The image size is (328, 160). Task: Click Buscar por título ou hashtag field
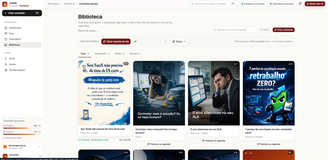tap(234, 30)
